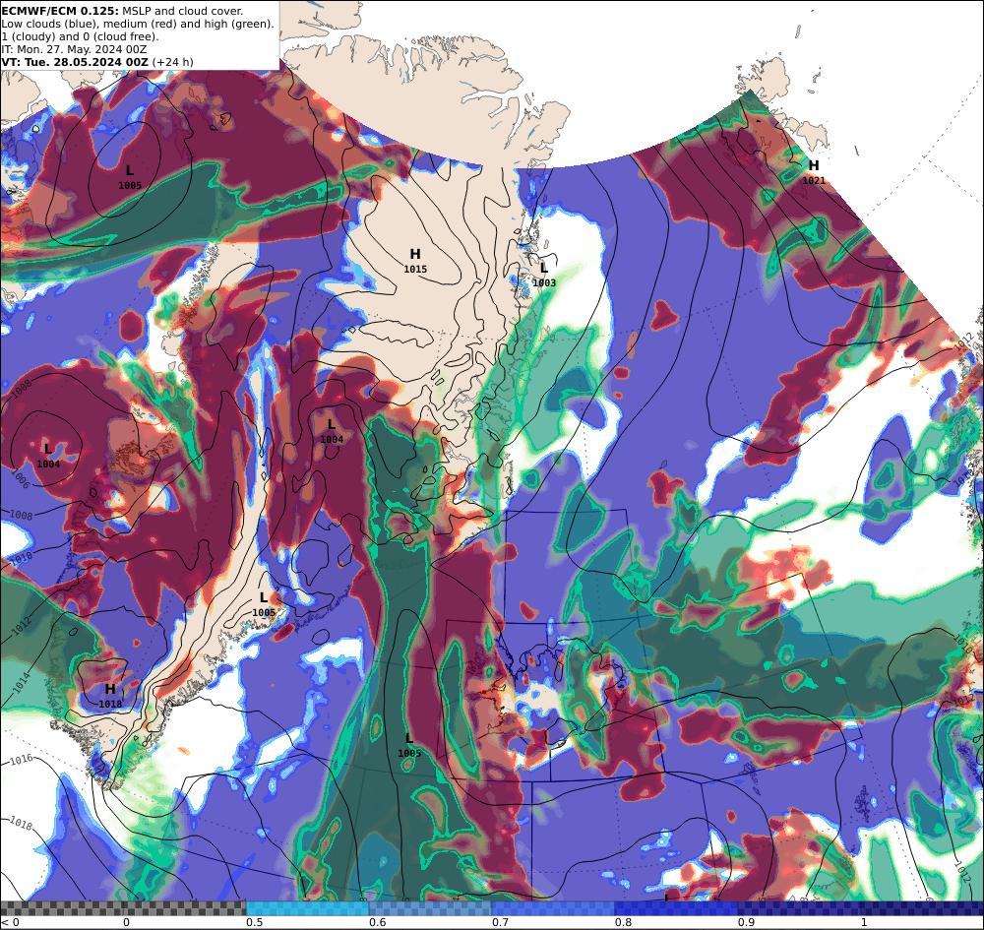Click the L 1005 low in the green cloud band south of Iceland

tap(409, 745)
